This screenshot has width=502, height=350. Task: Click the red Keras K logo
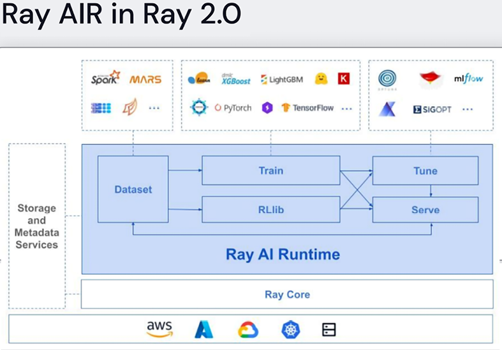[x=344, y=78]
